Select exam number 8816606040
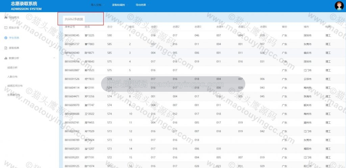The width and height of the screenshot is (346, 168). 72,53
